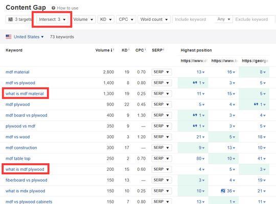Click featured snippet icon in mdf board vs plywood row

[195, 115]
